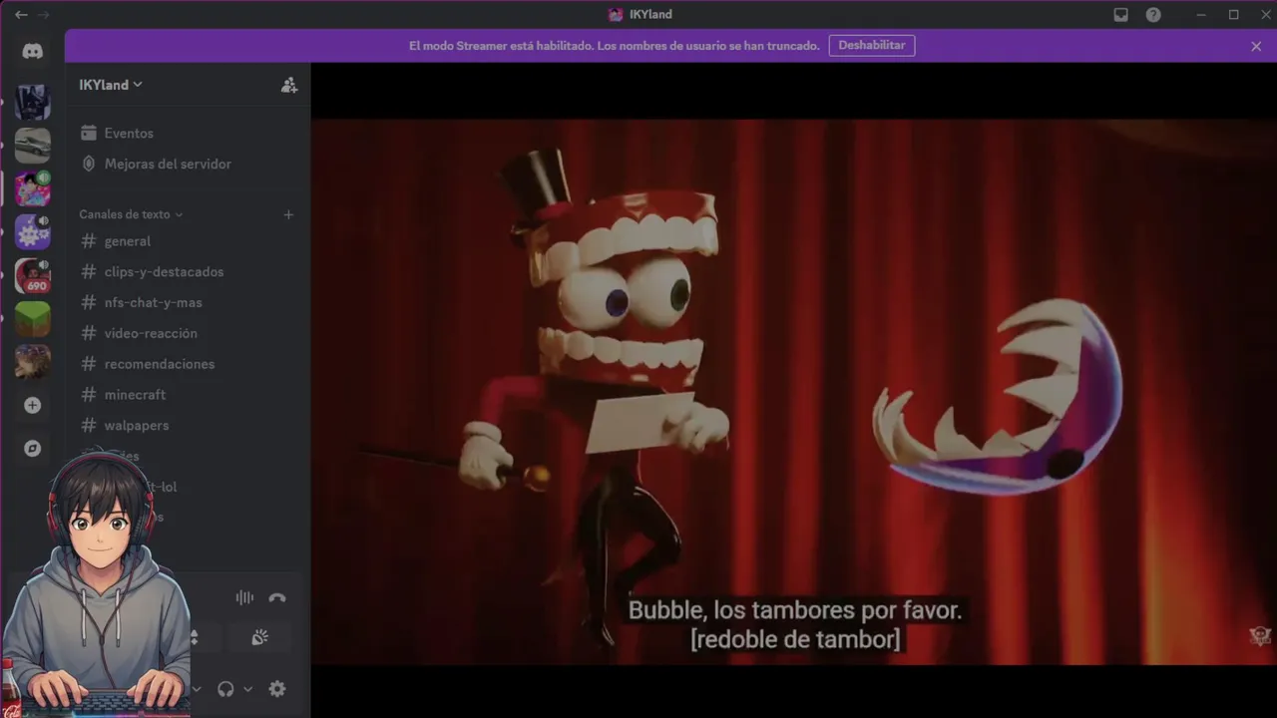Image resolution: width=1277 pixels, height=718 pixels.
Task: Go forward with the arrow in title bar
Action: pyautogui.click(x=43, y=15)
